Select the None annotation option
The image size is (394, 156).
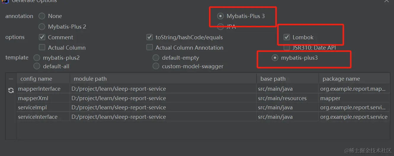(x=42, y=16)
